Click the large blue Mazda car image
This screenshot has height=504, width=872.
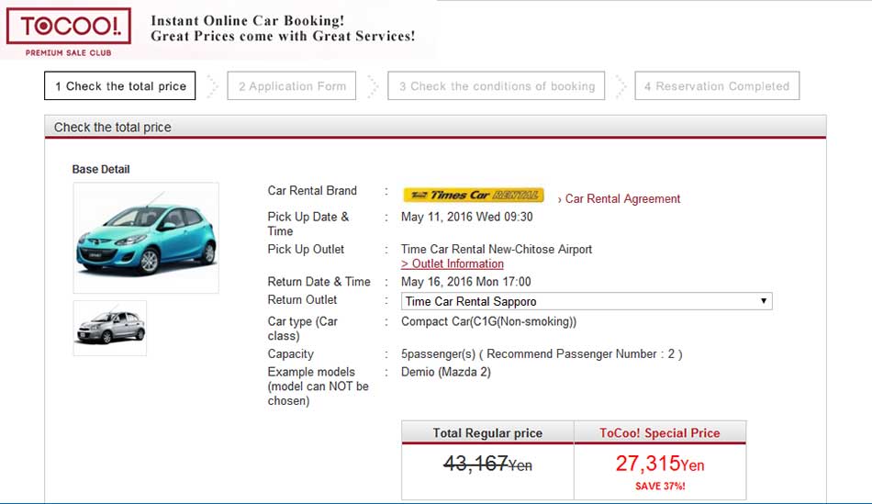coord(146,238)
